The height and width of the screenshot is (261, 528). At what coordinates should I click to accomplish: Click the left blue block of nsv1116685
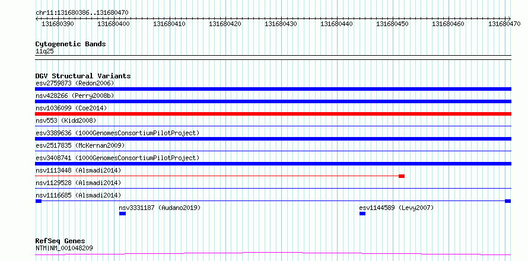(39, 201)
